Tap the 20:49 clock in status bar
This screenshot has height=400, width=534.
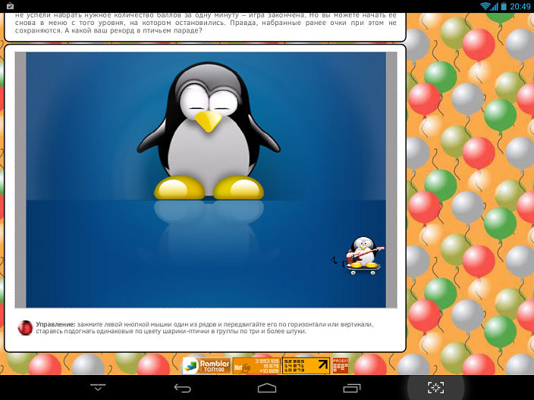pyautogui.click(x=520, y=6)
